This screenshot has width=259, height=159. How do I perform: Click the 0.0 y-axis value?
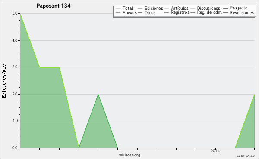(15, 148)
